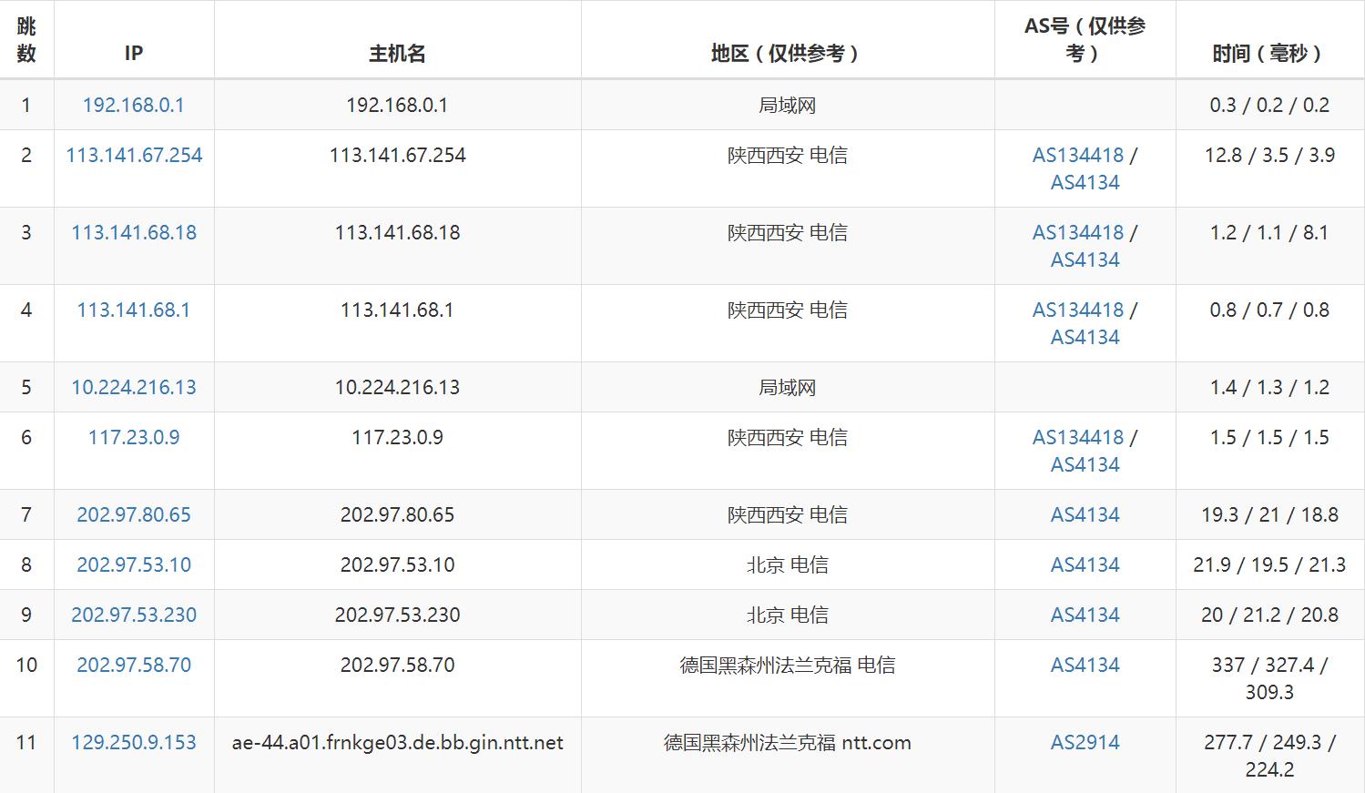
Task: Select the 10.224.216.13 hostname cell
Action: pyautogui.click(x=398, y=387)
